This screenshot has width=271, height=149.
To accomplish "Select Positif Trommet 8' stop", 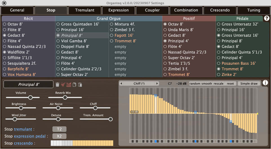I will pos(189,74).
